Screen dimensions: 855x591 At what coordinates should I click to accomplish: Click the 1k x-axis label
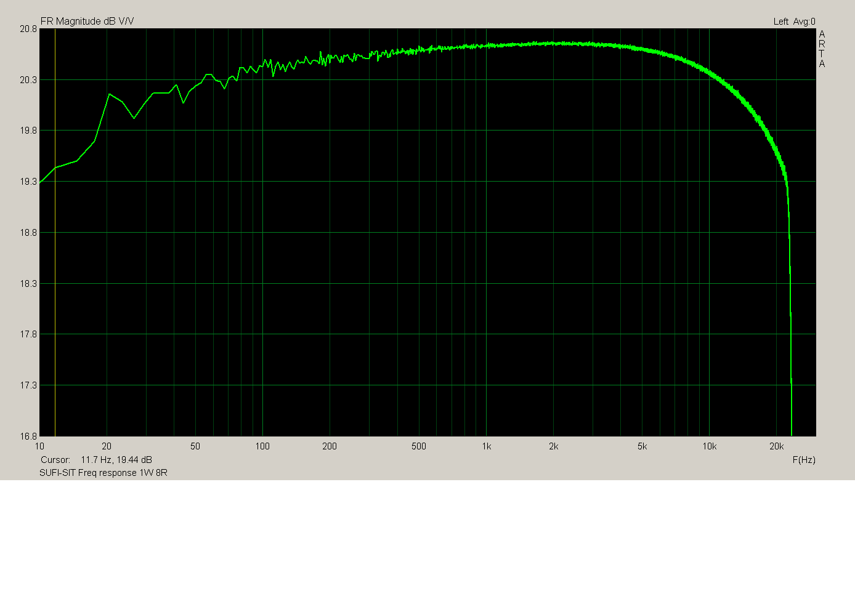(487, 446)
